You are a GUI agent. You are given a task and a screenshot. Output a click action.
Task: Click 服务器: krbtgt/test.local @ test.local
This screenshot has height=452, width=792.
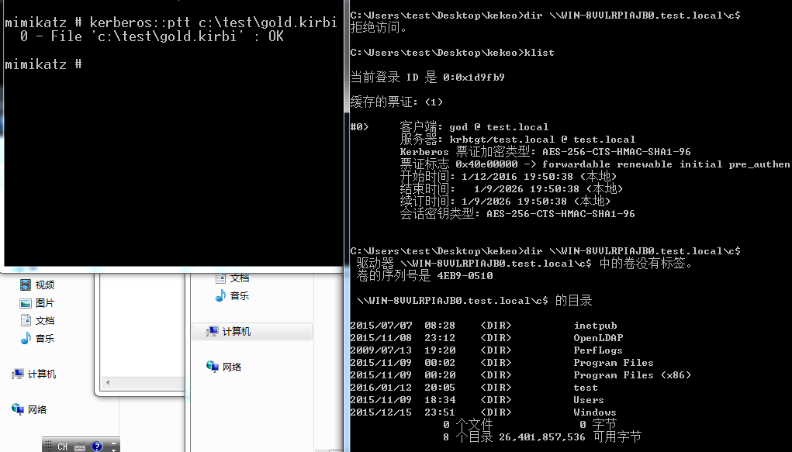[x=517, y=140]
